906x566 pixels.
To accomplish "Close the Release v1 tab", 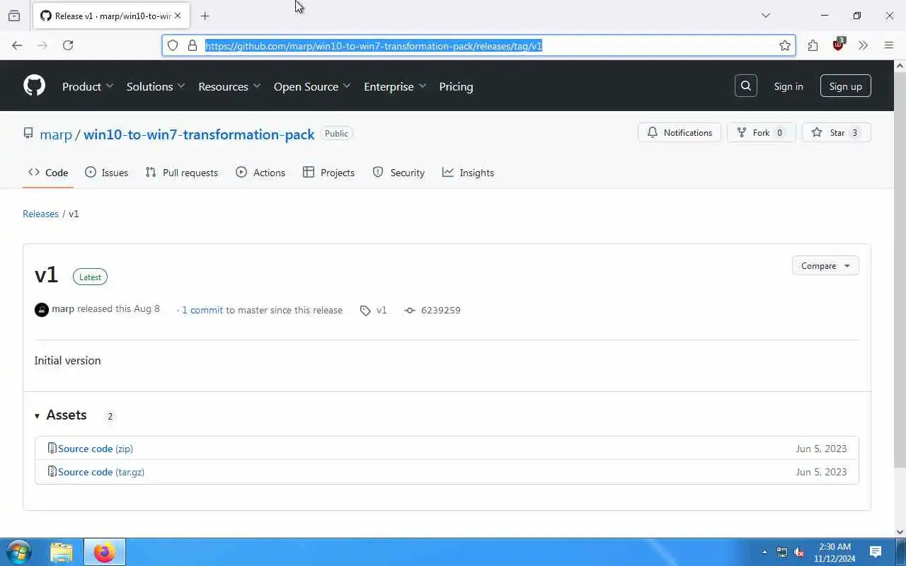I will (x=178, y=16).
